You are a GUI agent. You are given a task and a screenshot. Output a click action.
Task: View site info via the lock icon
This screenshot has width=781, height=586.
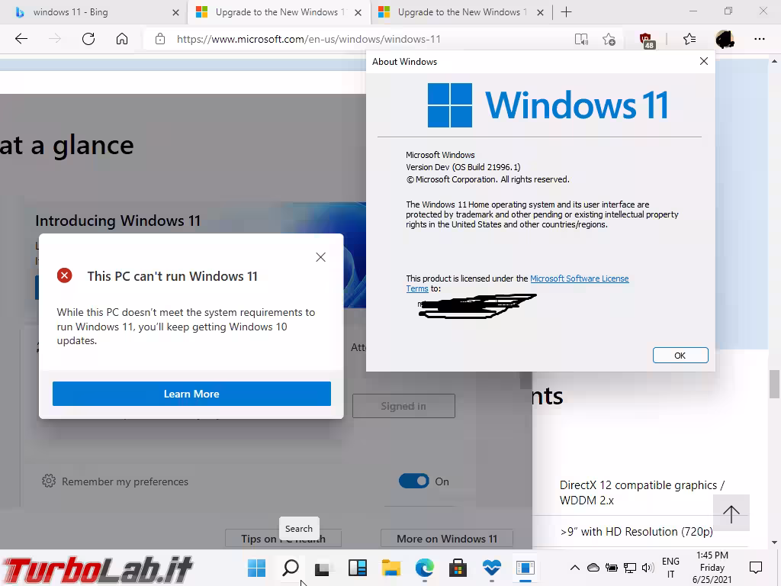click(160, 39)
